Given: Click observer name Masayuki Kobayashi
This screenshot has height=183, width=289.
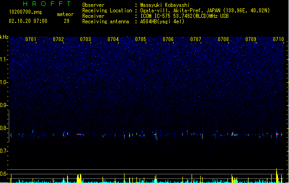Looking at the screenshot, I should pos(165,5).
